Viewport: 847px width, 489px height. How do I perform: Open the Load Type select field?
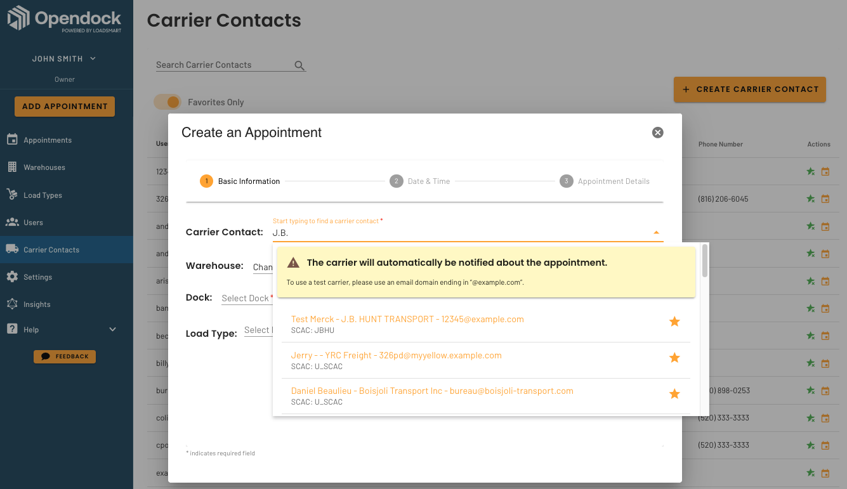click(258, 330)
